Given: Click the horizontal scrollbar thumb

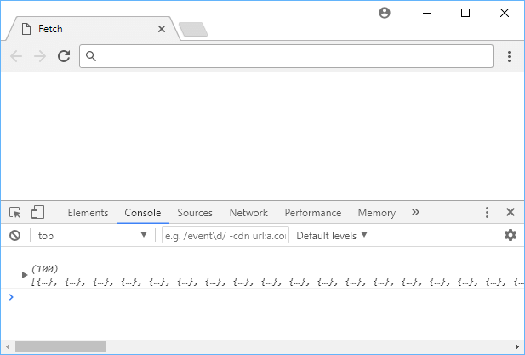Looking at the screenshot, I should tap(60, 346).
